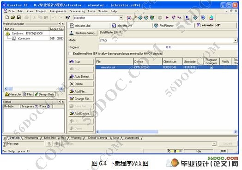Click the Paste toolbar icon

coord(46,17)
